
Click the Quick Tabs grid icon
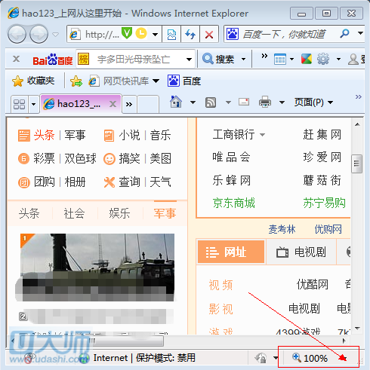[20, 104]
